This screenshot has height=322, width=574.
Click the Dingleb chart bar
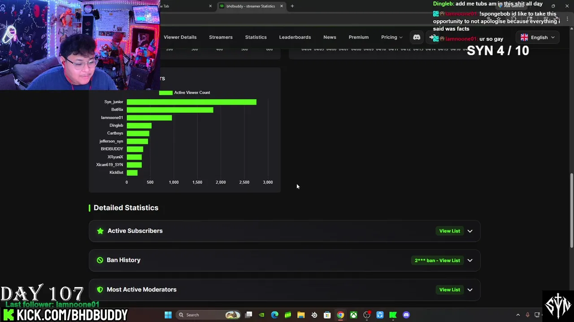pyautogui.click(x=139, y=126)
